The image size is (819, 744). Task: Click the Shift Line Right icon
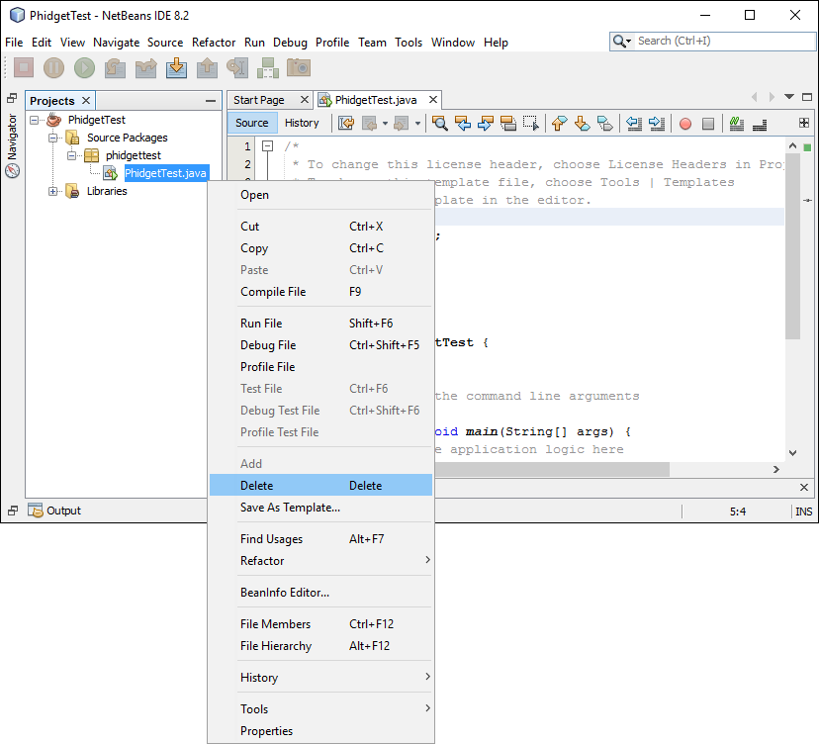(657, 124)
